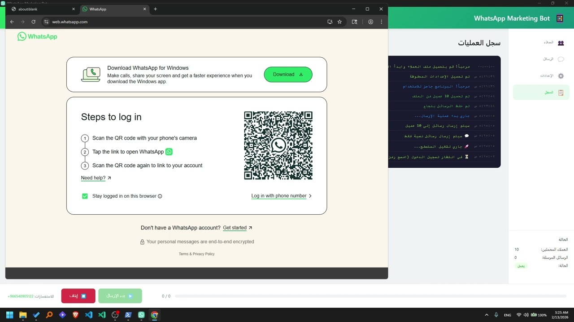
Task: Open the Windows Start menu
Action: click(x=10, y=315)
